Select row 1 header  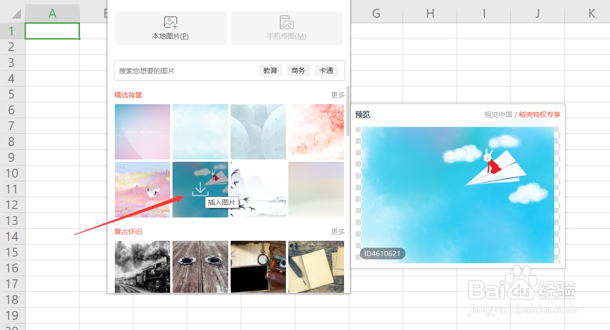click(x=12, y=31)
